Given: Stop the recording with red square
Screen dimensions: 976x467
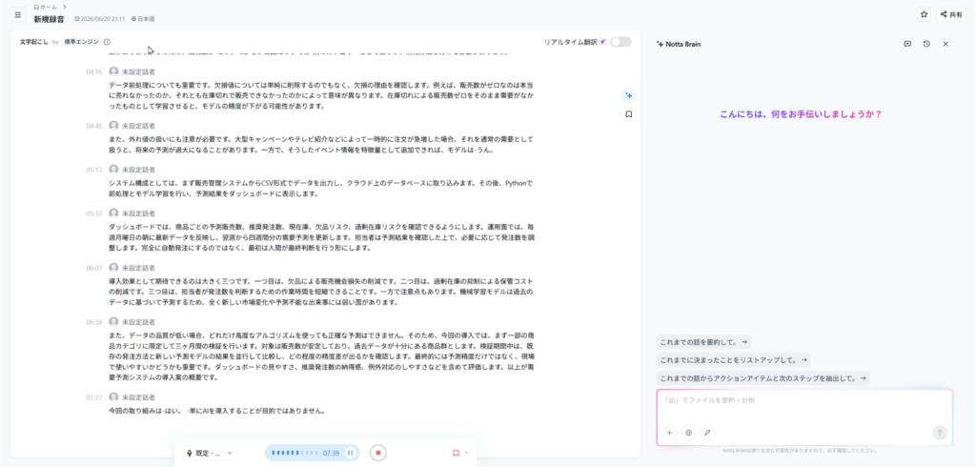Looking at the screenshot, I should 377,453.
